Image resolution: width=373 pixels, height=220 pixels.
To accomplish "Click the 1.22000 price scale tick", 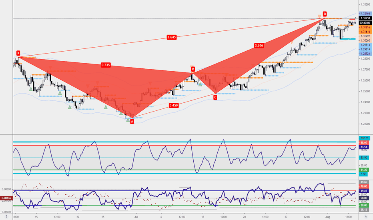I will [365, 124].
